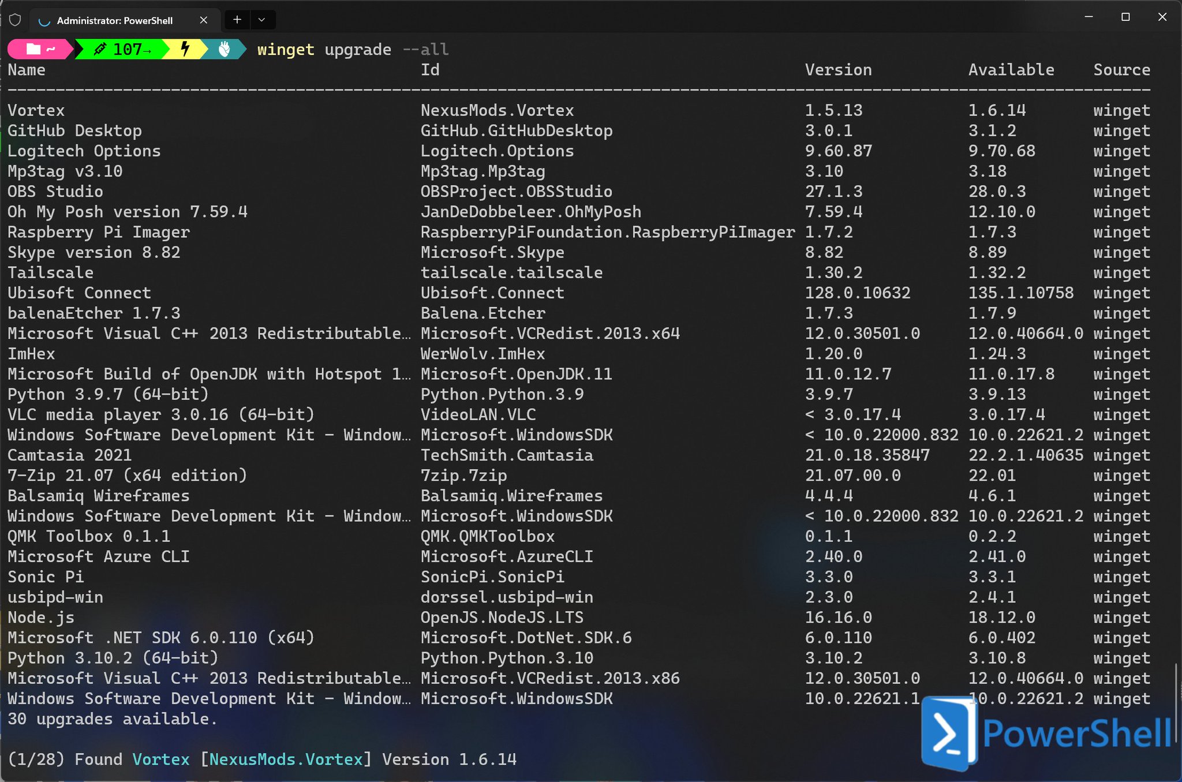Click Ubisoft version 128.0.10632
This screenshot has height=782, width=1182.
[858, 293]
